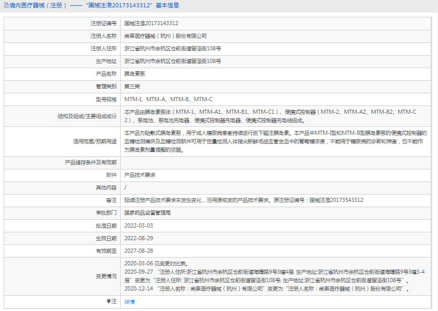Select the address value in the 生产地址 row
This screenshot has width=438, height=311.
[x=173, y=61]
